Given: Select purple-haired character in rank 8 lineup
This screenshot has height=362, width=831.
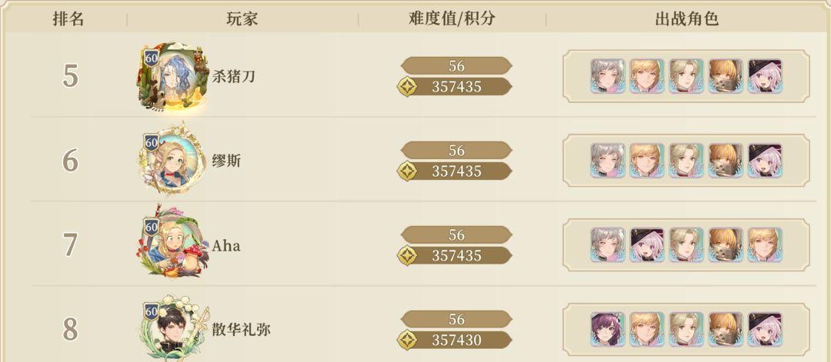Looking at the screenshot, I should (x=608, y=329).
